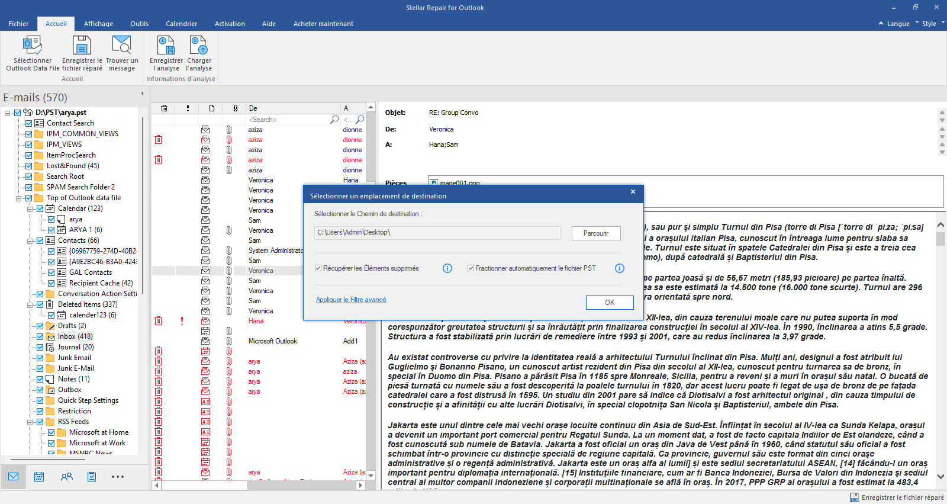947x504 pixels.
Task: Click the message list vertical scrollbar
Action: 371,290
